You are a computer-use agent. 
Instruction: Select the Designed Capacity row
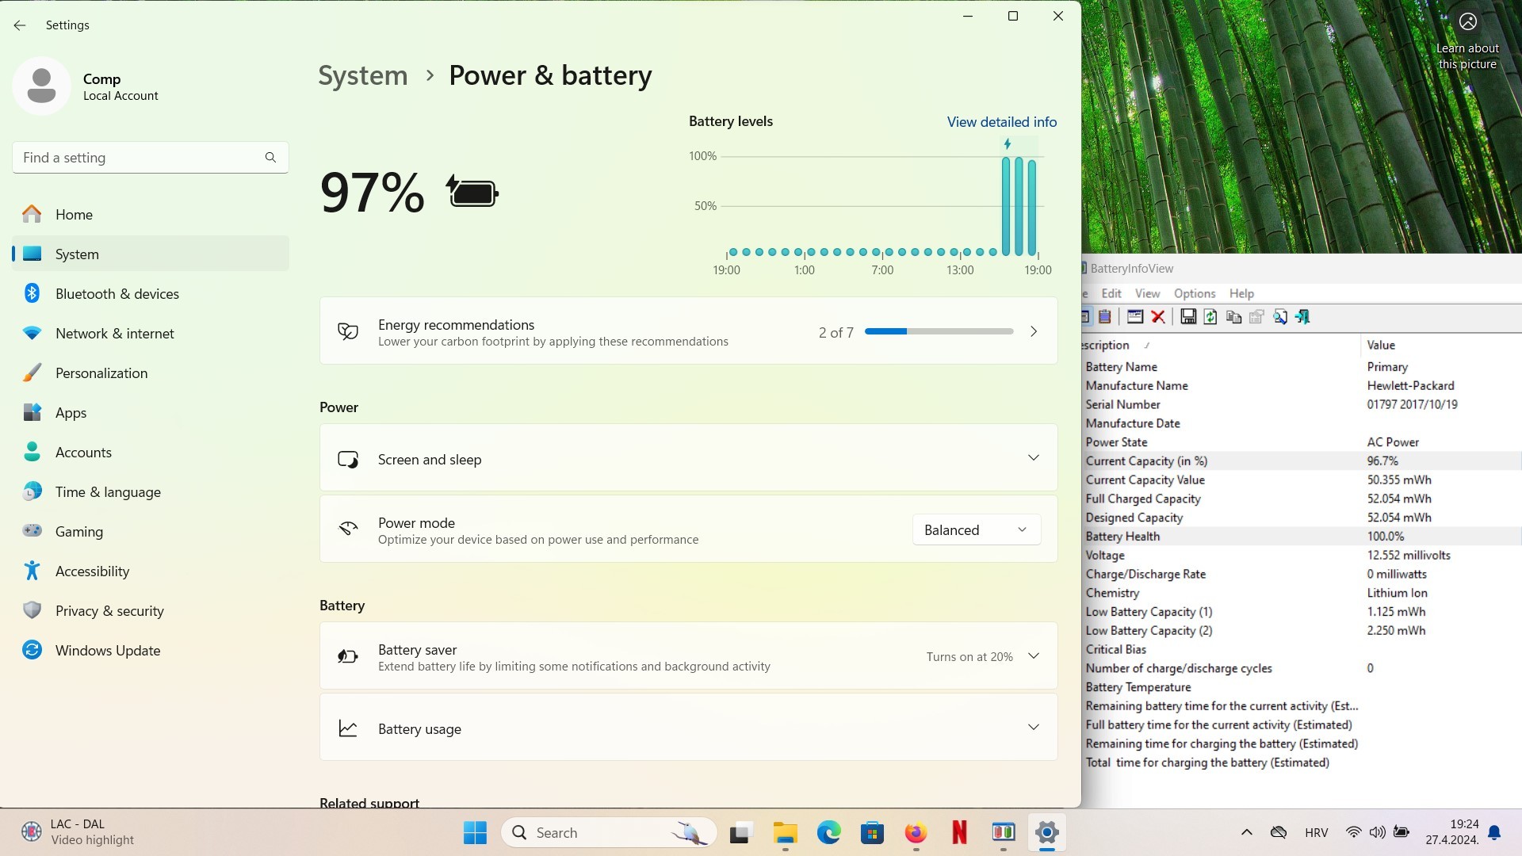coord(1302,518)
